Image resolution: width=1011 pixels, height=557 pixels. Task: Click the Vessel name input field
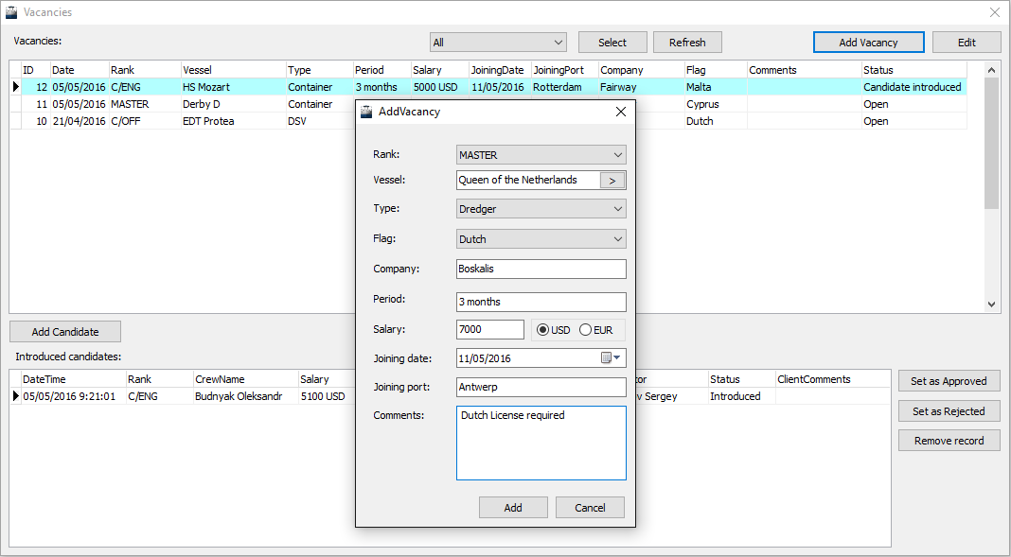(528, 181)
